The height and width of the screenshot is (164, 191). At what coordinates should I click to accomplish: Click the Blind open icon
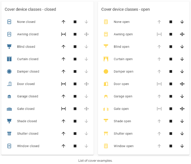point(106,47)
